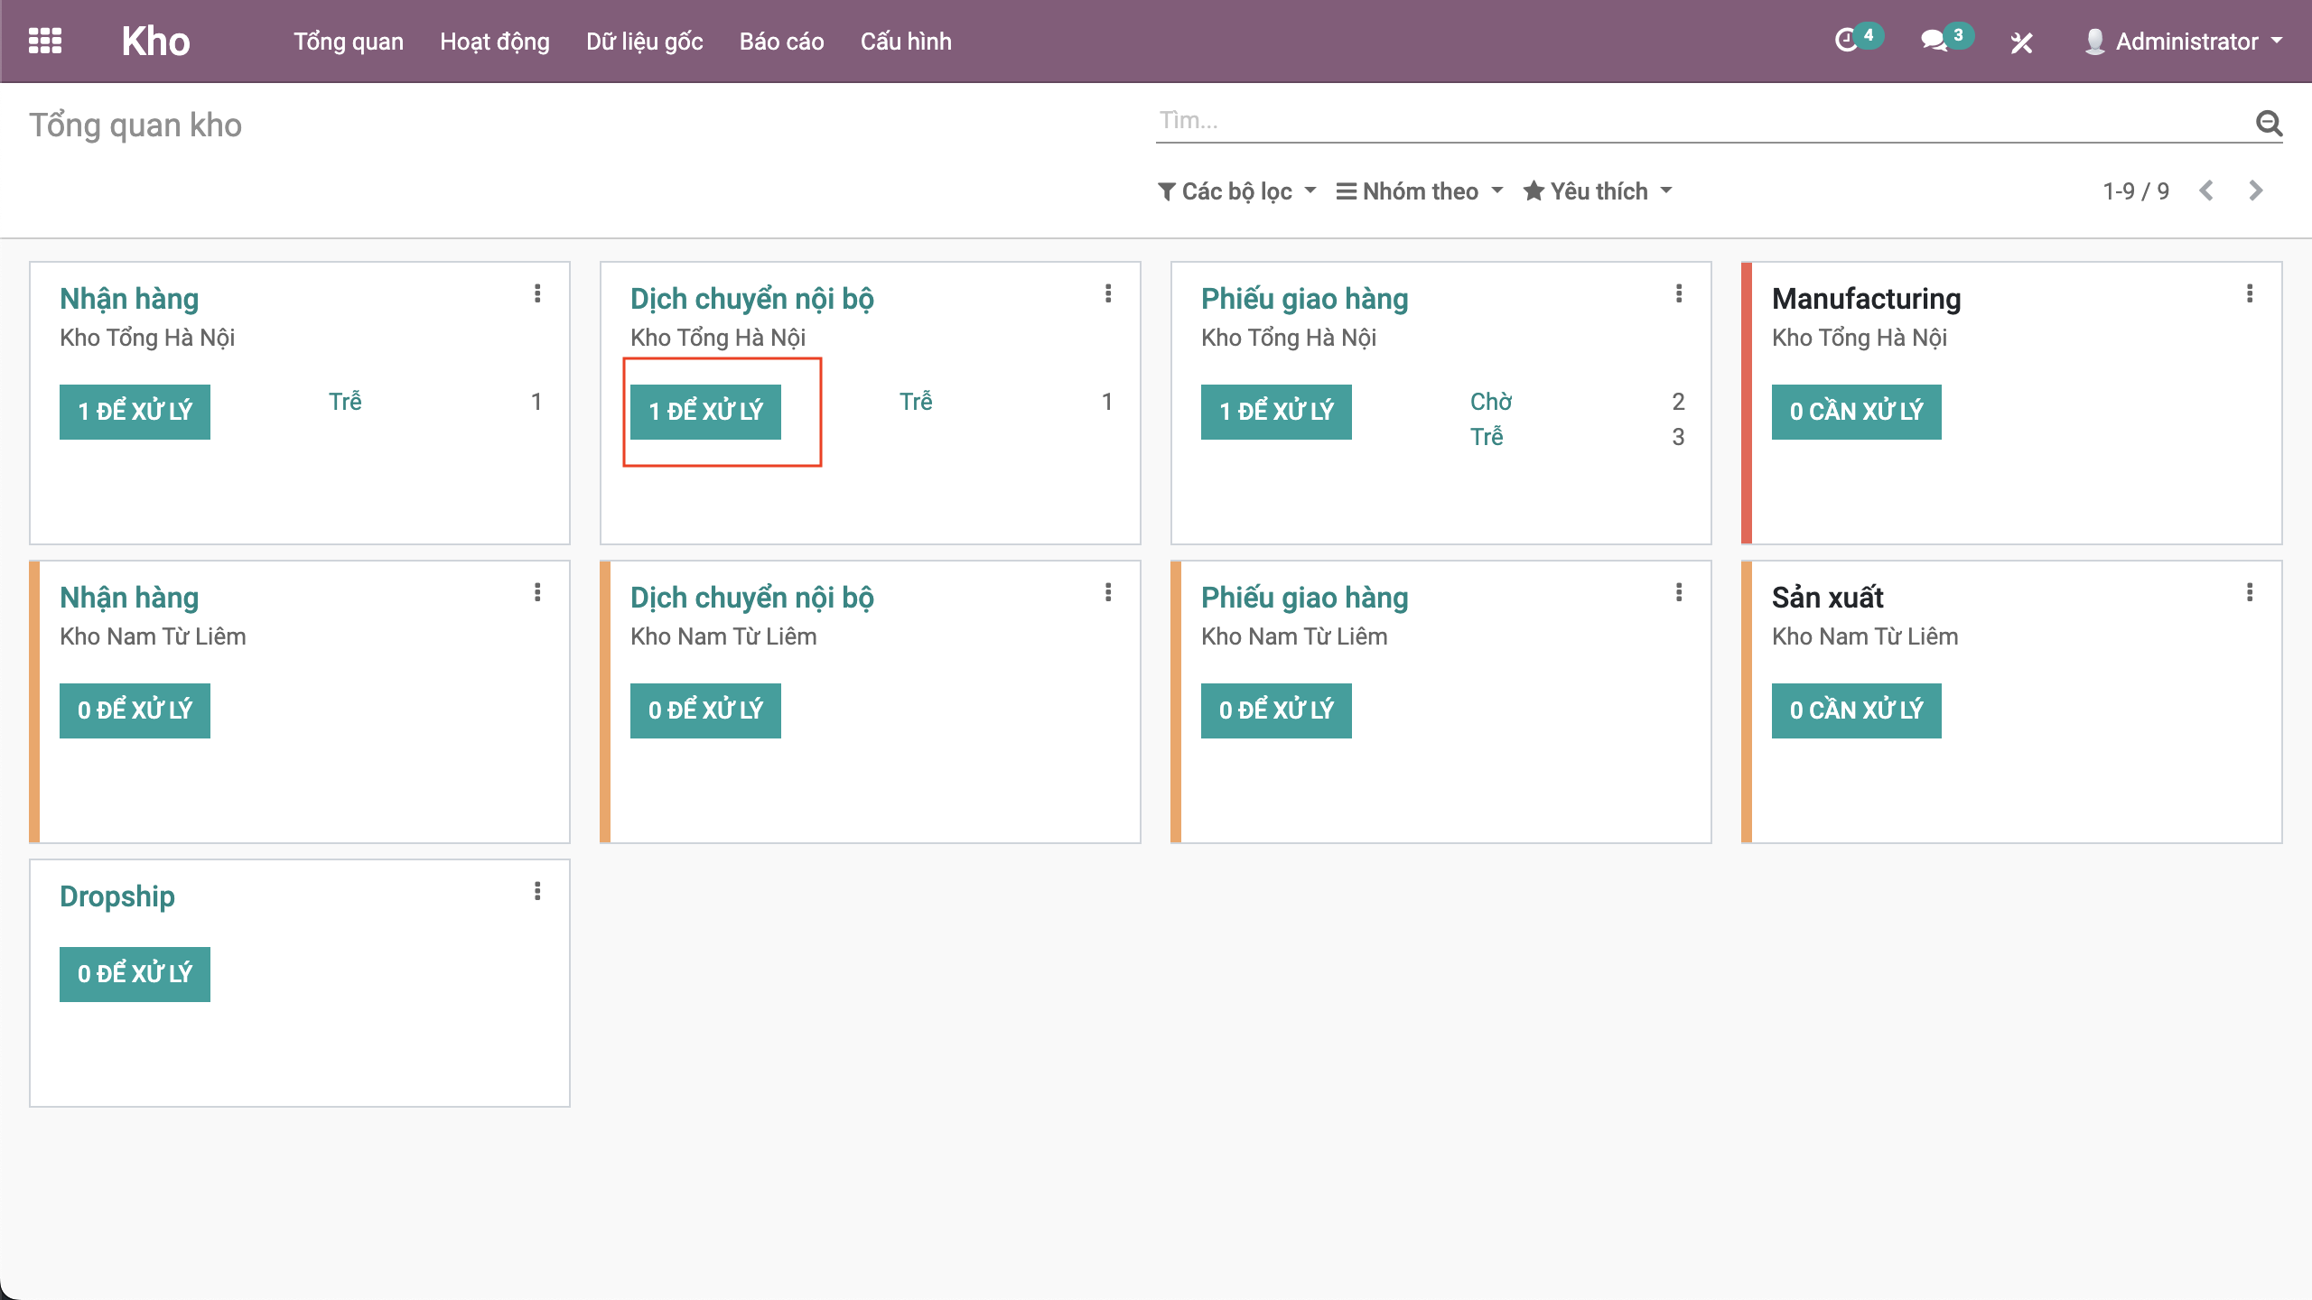Expand the Nhóm theo grouping dropdown
2312x1300 pixels.
coord(1420,191)
